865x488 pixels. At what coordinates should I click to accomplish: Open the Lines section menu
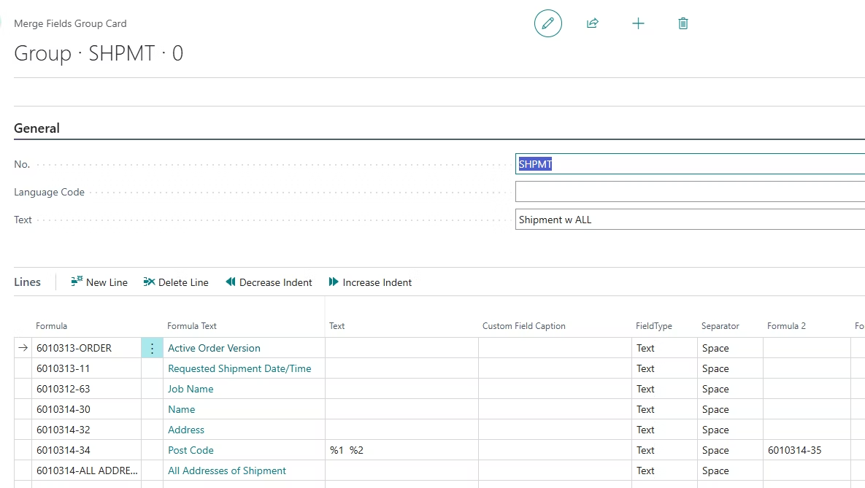pos(28,282)
